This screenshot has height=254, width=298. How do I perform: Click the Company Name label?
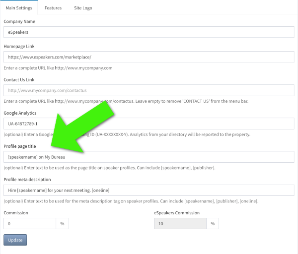19,21
